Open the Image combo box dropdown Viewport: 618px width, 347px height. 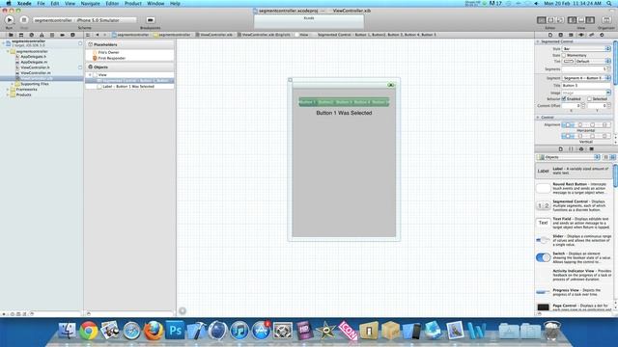(x=608, y=93)
